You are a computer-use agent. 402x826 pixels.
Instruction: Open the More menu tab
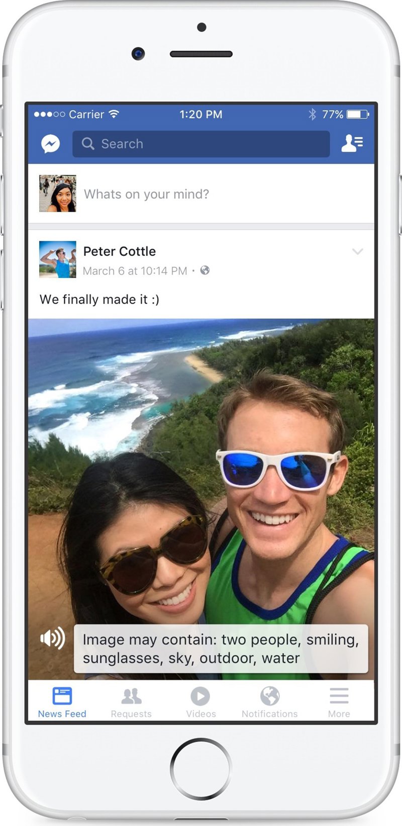click(x=339, y=702)
